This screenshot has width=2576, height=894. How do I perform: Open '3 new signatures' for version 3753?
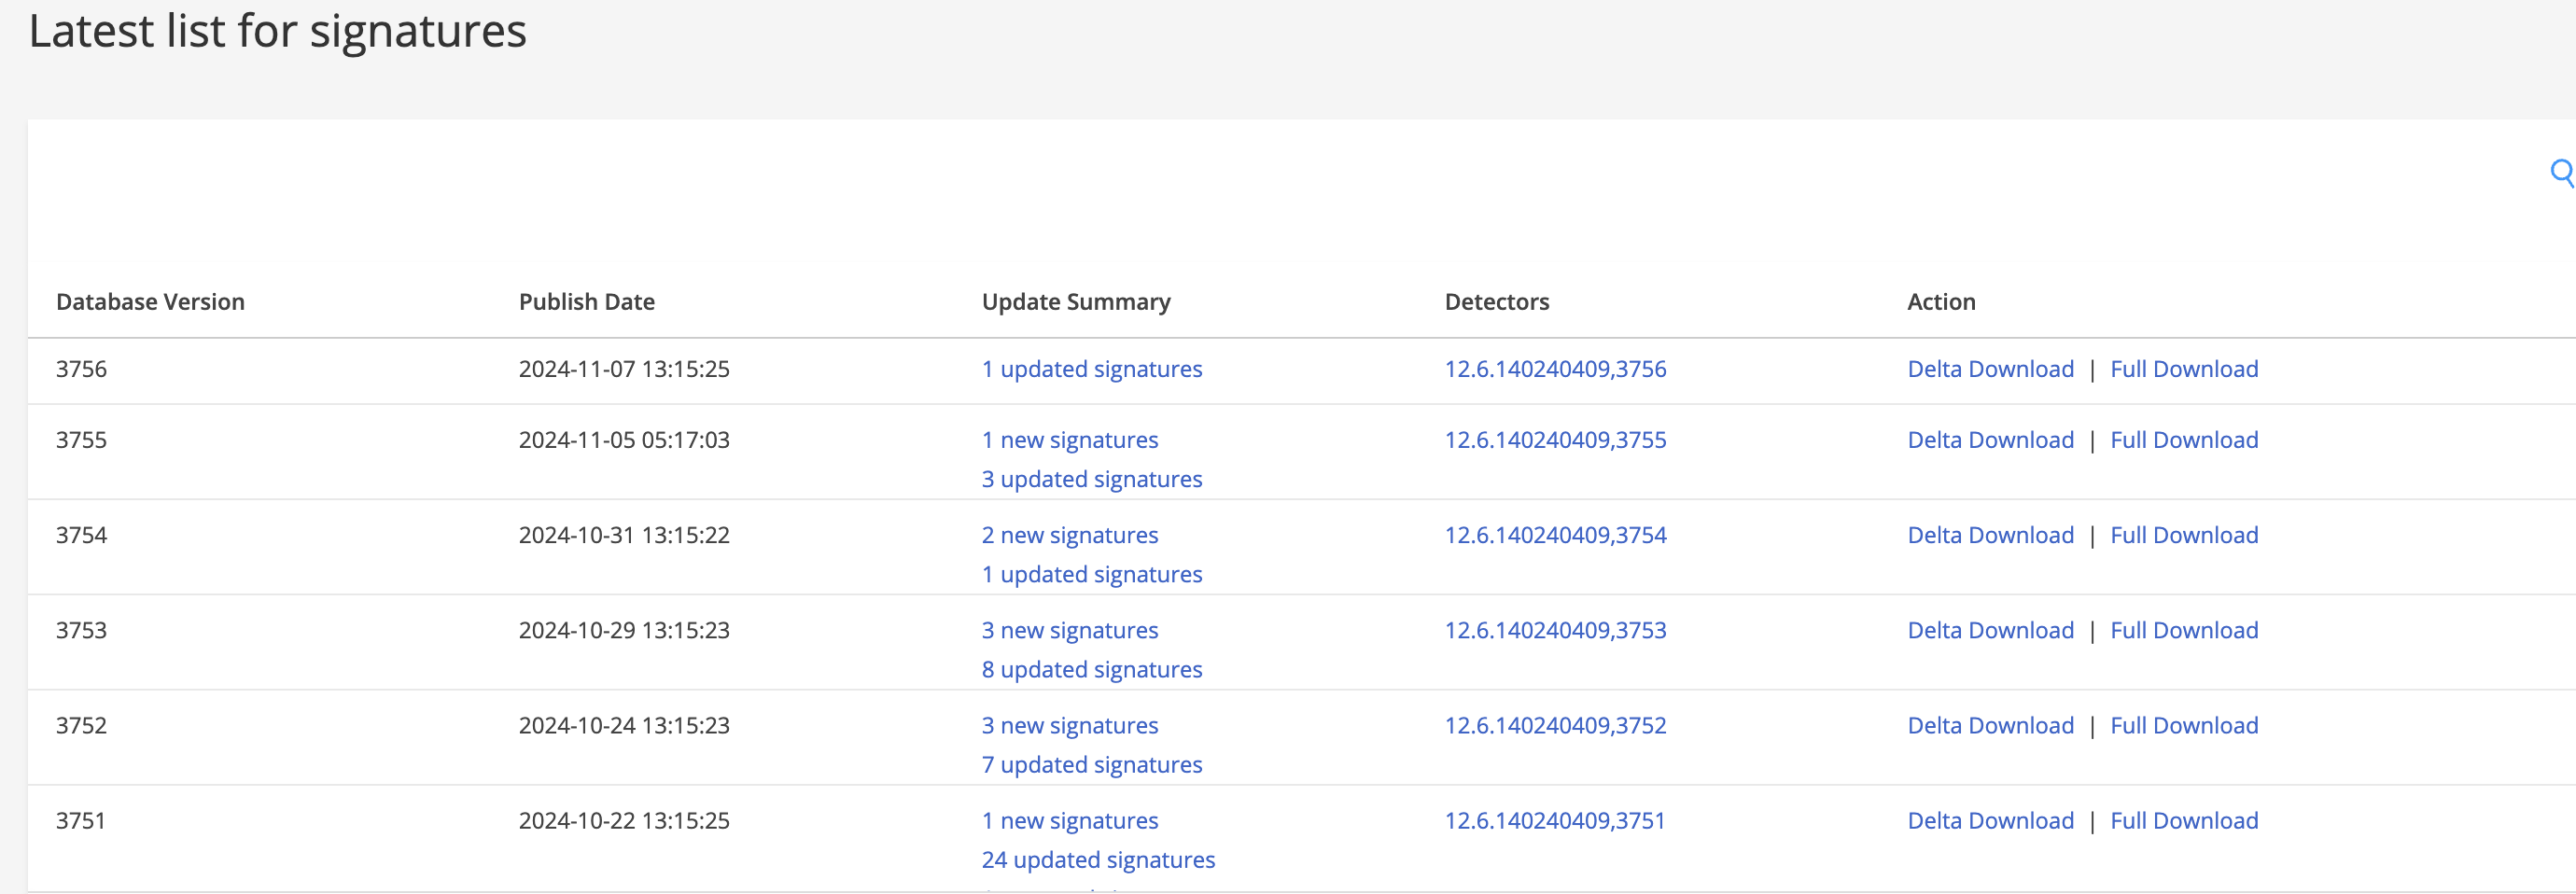tap(1070, 630)
